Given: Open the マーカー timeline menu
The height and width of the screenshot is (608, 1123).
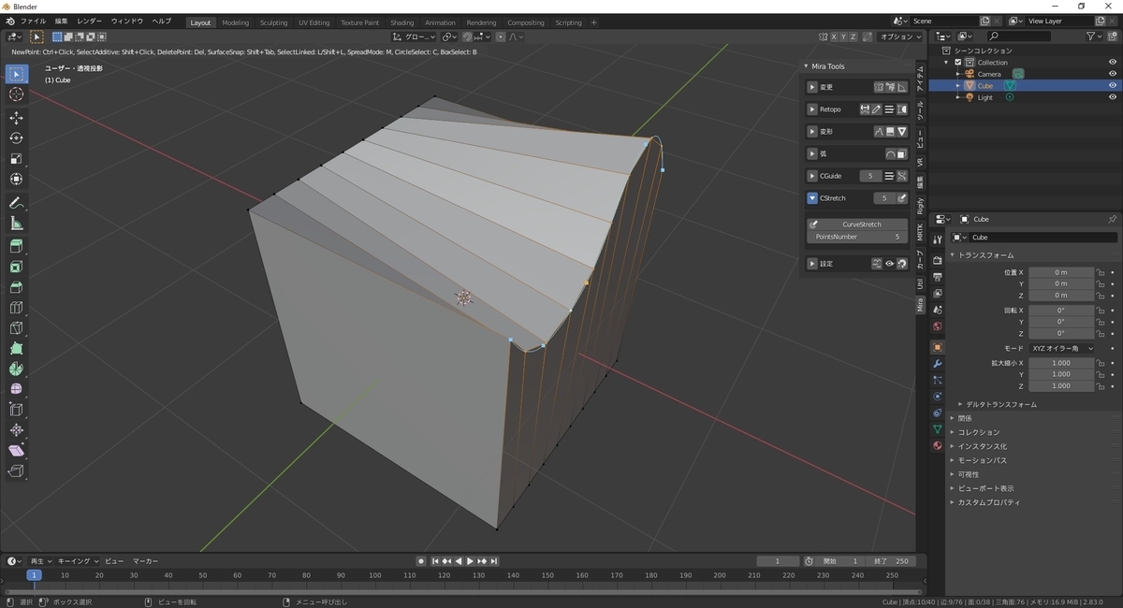Looking at the screenshot, I should 145,561.
